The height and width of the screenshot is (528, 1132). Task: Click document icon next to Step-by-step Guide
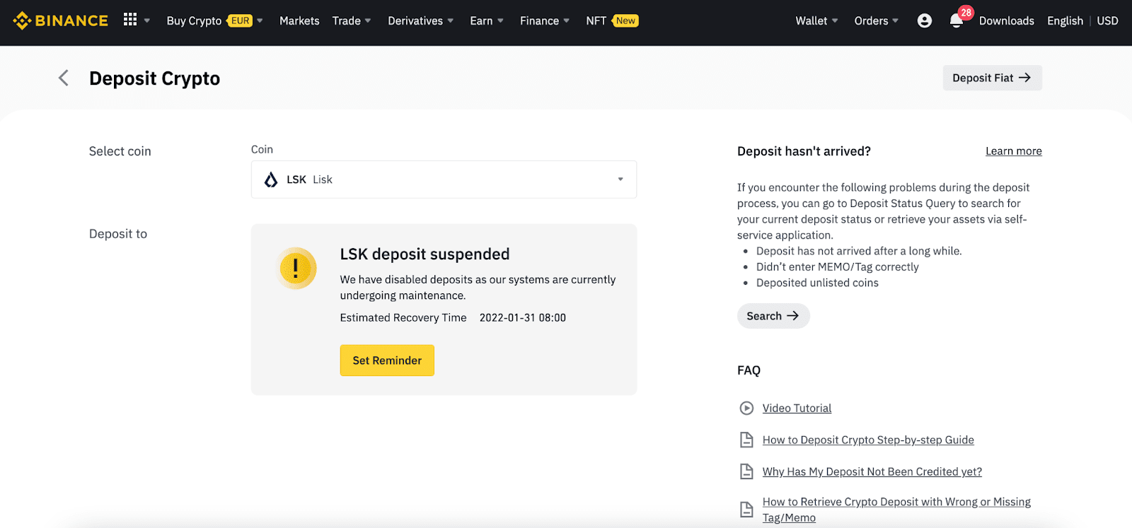coord(746,440)
